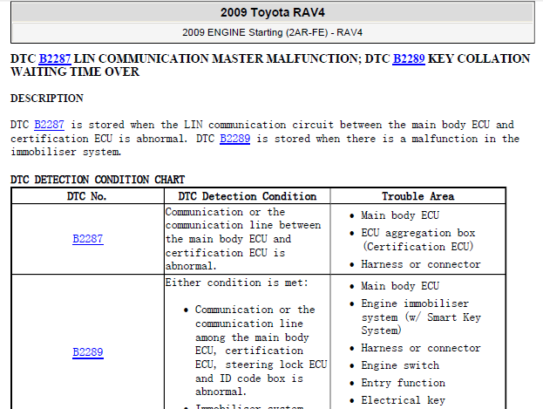Click 'Engine immobiliser system (w/ Smart Key System)'
This screenshot has width=543, height=409.
(421, 317)
